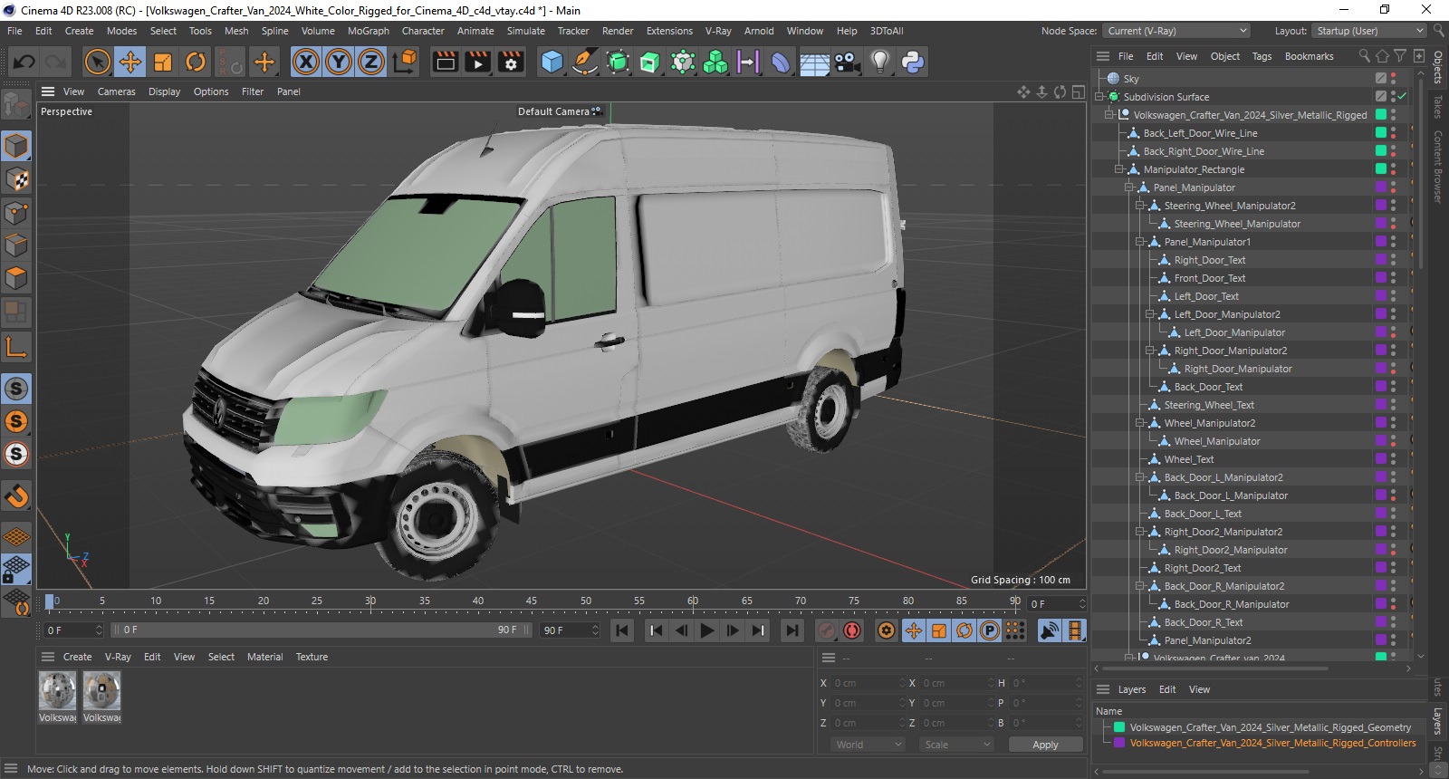Open the Sound/Play sound toggle in timeline
The height and width of the screenshot is (779, 1449).
pyautogui.click(x=1050, y=630)
